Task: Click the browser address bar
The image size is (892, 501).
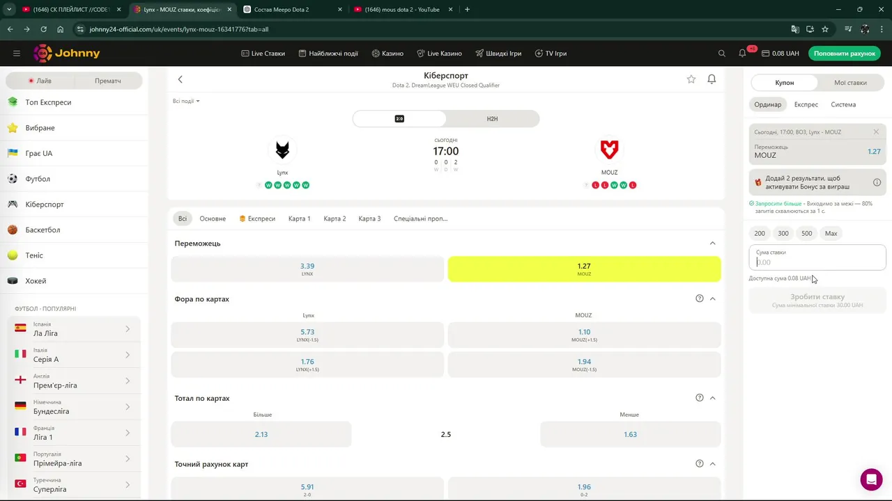Action: click(x=432, y=29)
